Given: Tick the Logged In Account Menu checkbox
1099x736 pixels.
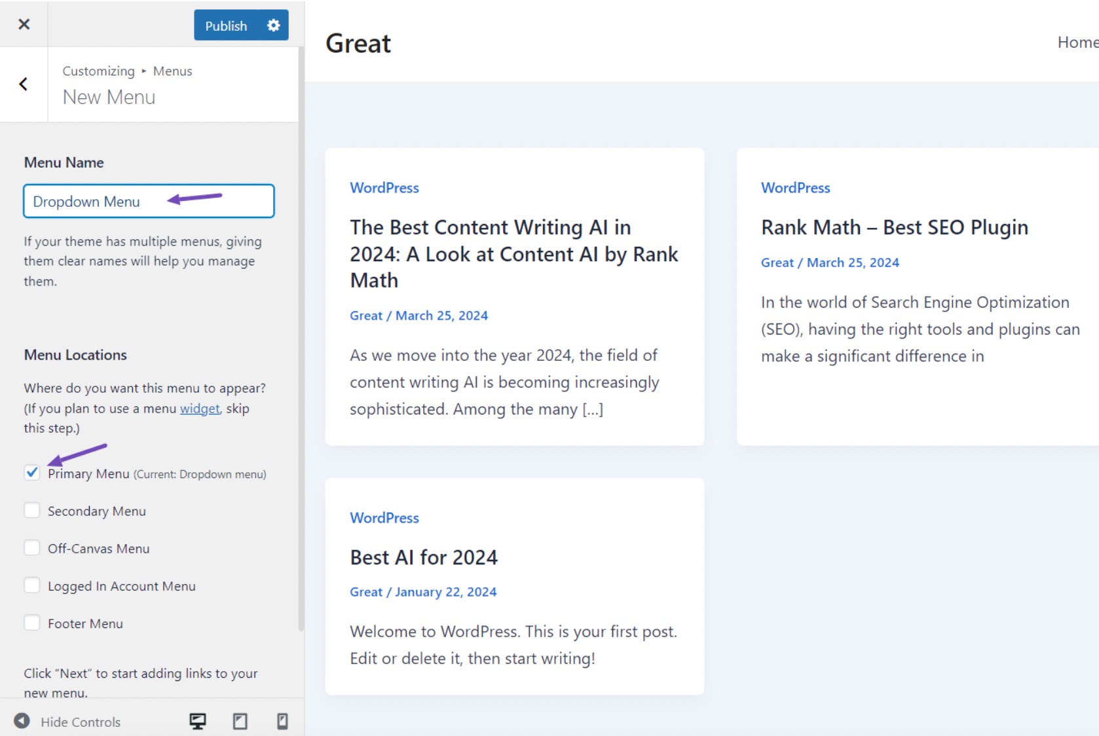Looking at the screenshot, I should 32,585.
